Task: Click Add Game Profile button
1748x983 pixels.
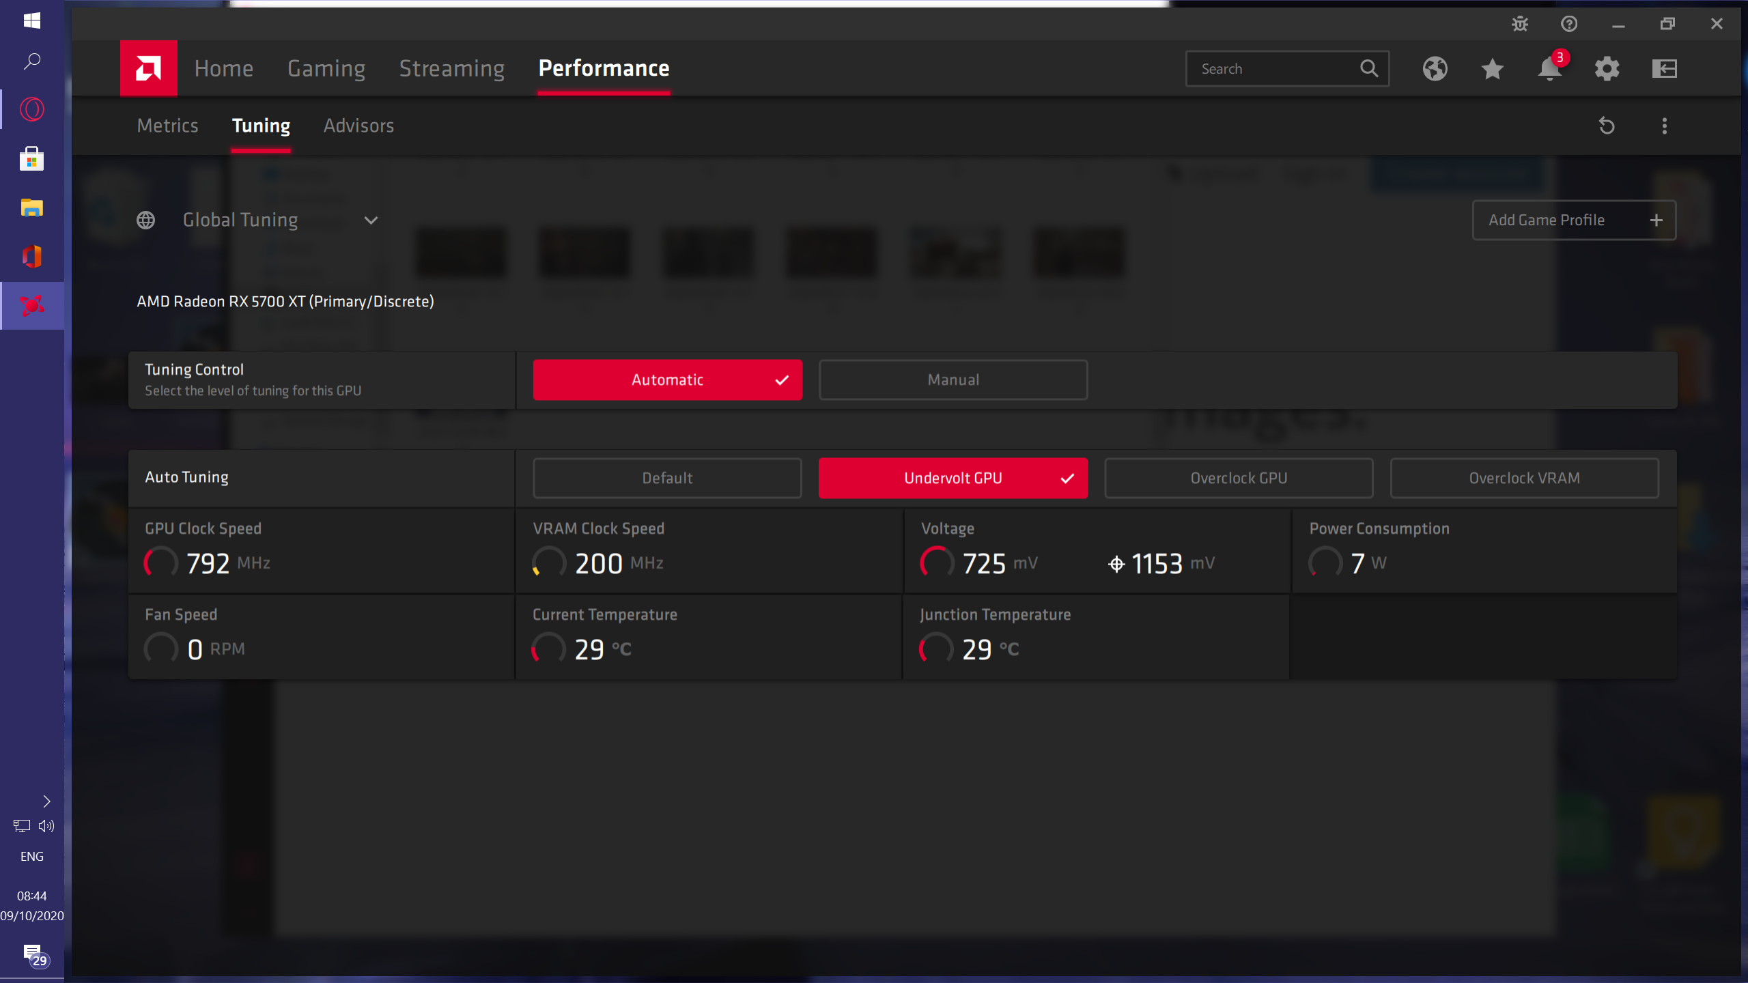Action: point(1574,220)
